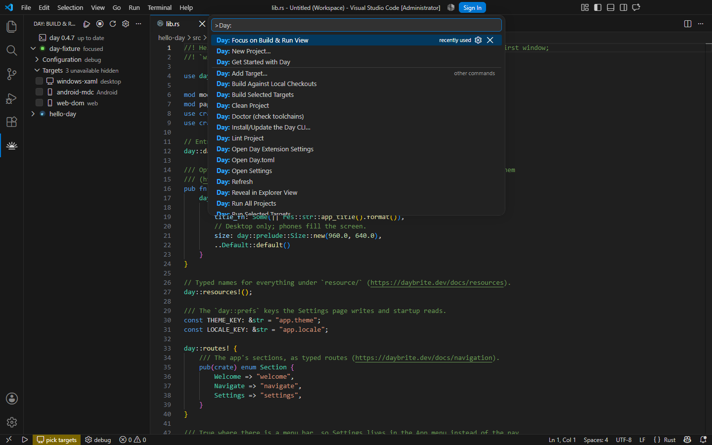Open errors and warnings count in status bar
The width and height of the screenshot is (712, 445).
pyautogui.click(x=133, y=440)
